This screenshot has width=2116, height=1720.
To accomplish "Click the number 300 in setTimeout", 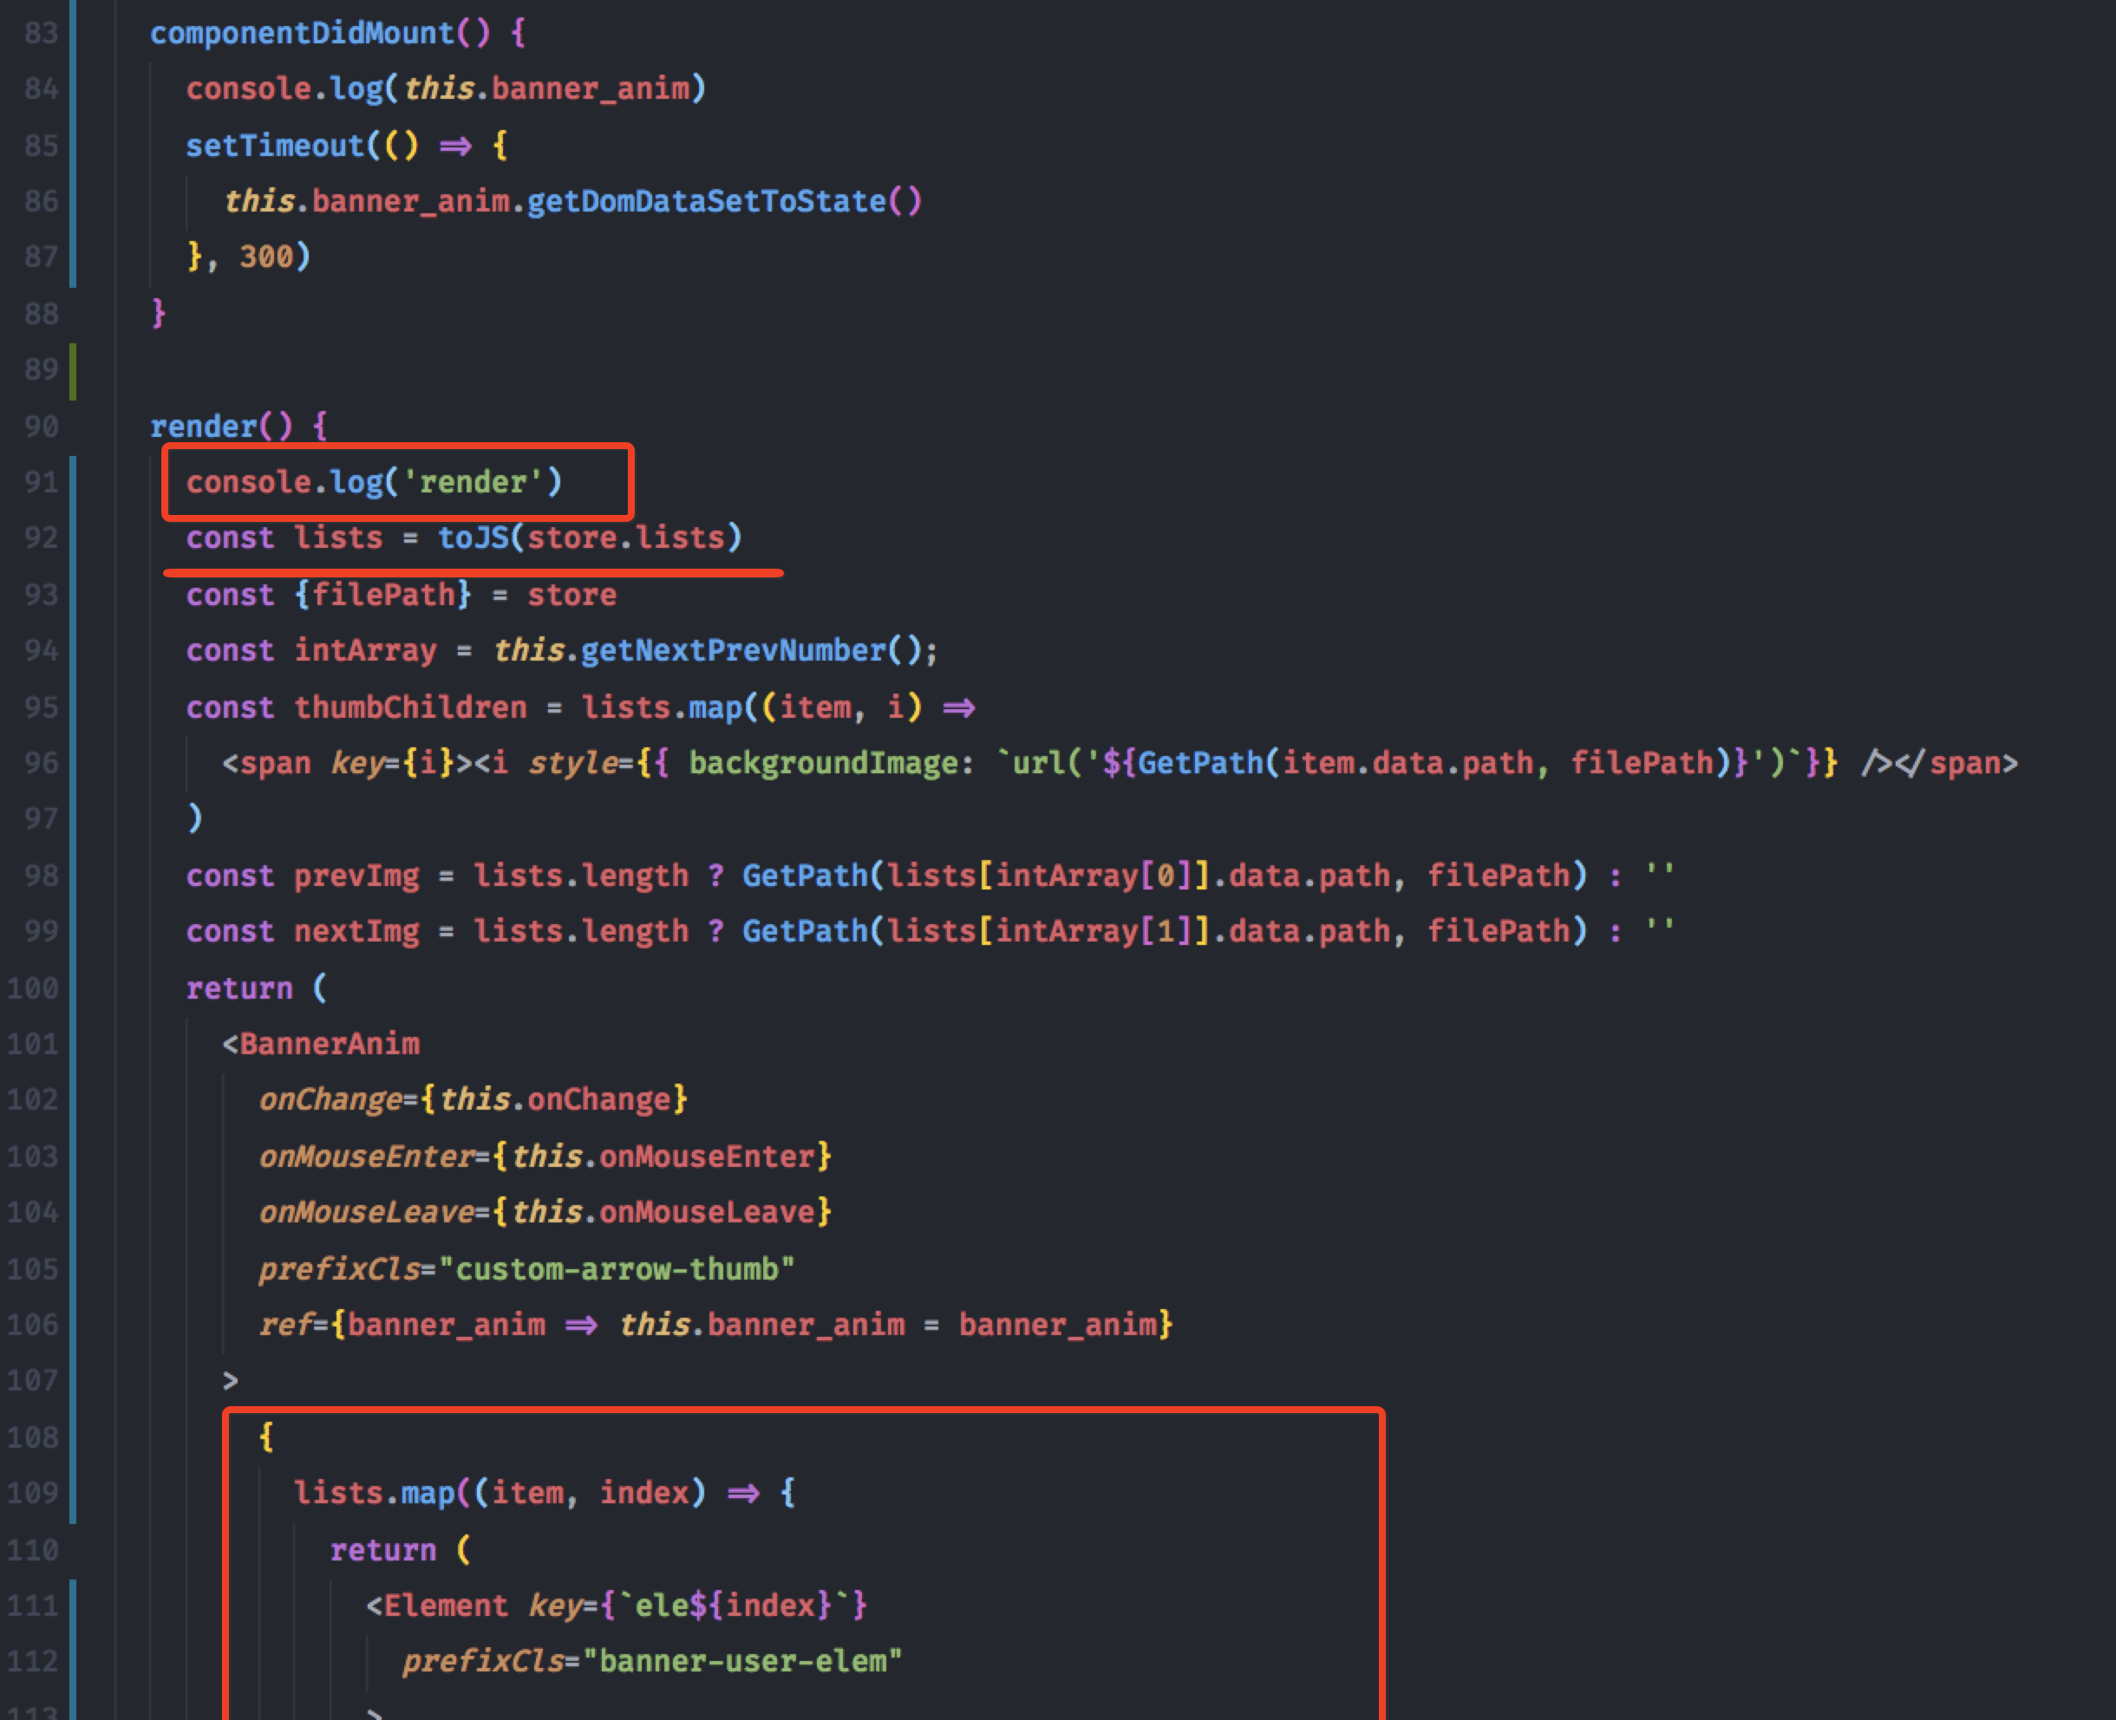I will coord(266,257).
